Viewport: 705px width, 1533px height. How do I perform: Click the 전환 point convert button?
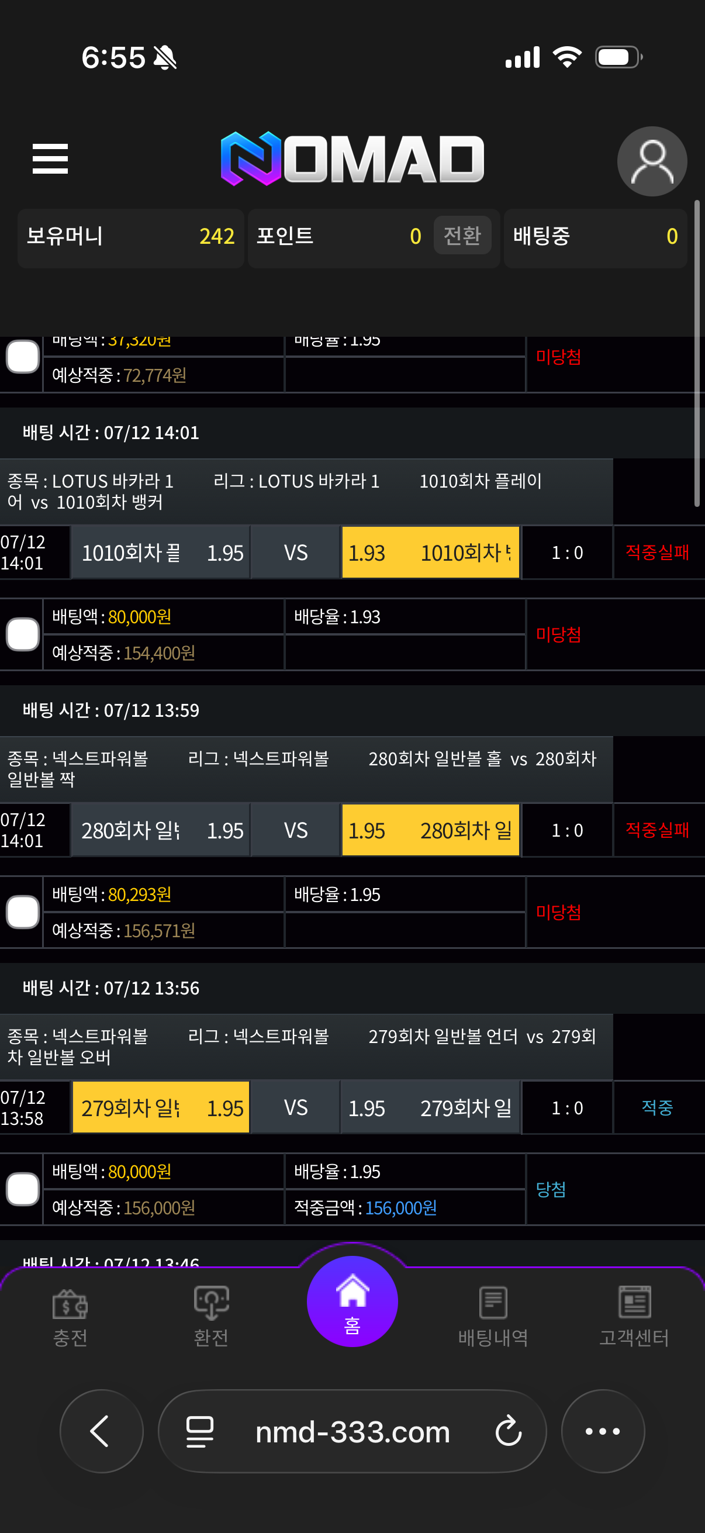pyautogui.click(x=462, y=236)
